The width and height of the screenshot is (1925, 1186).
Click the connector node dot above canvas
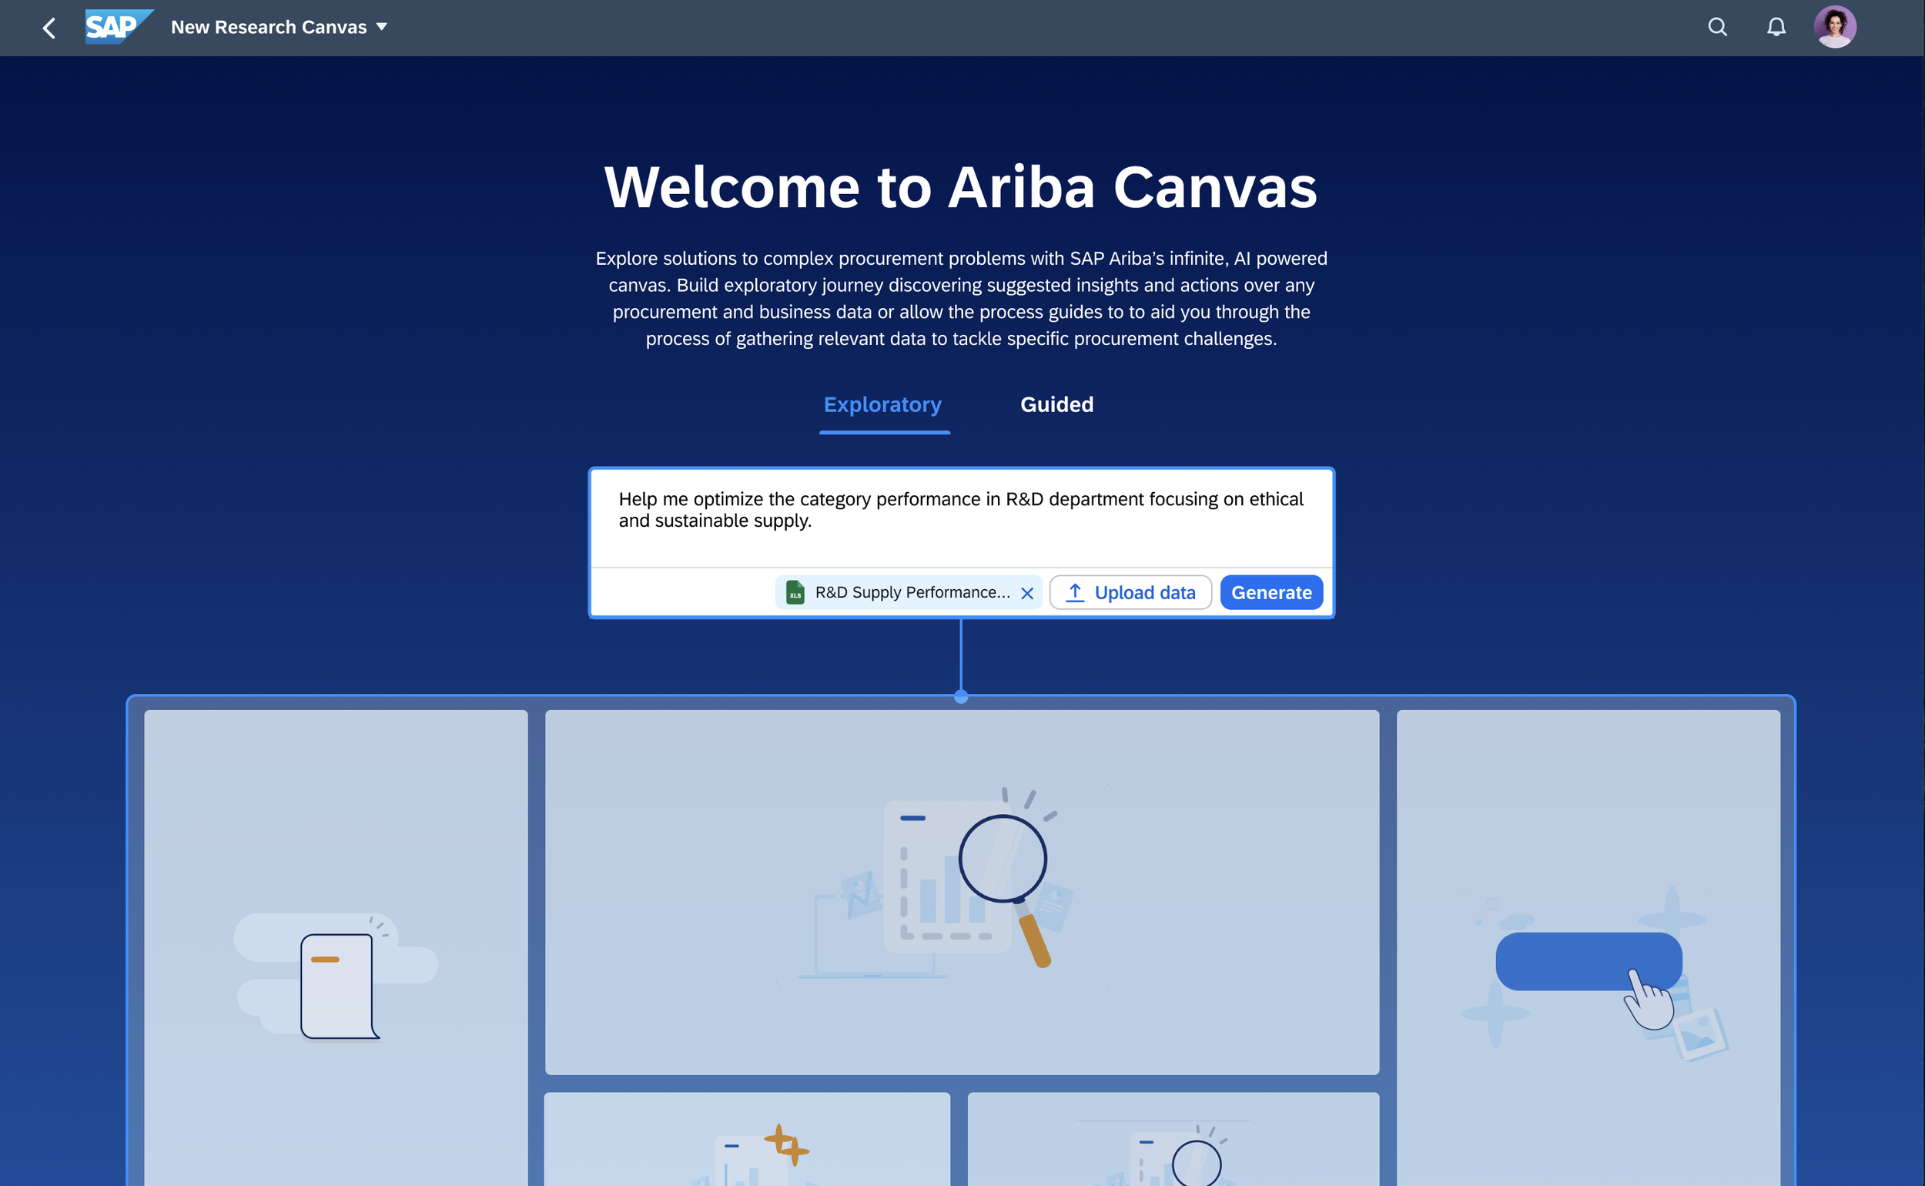point(961,696)
